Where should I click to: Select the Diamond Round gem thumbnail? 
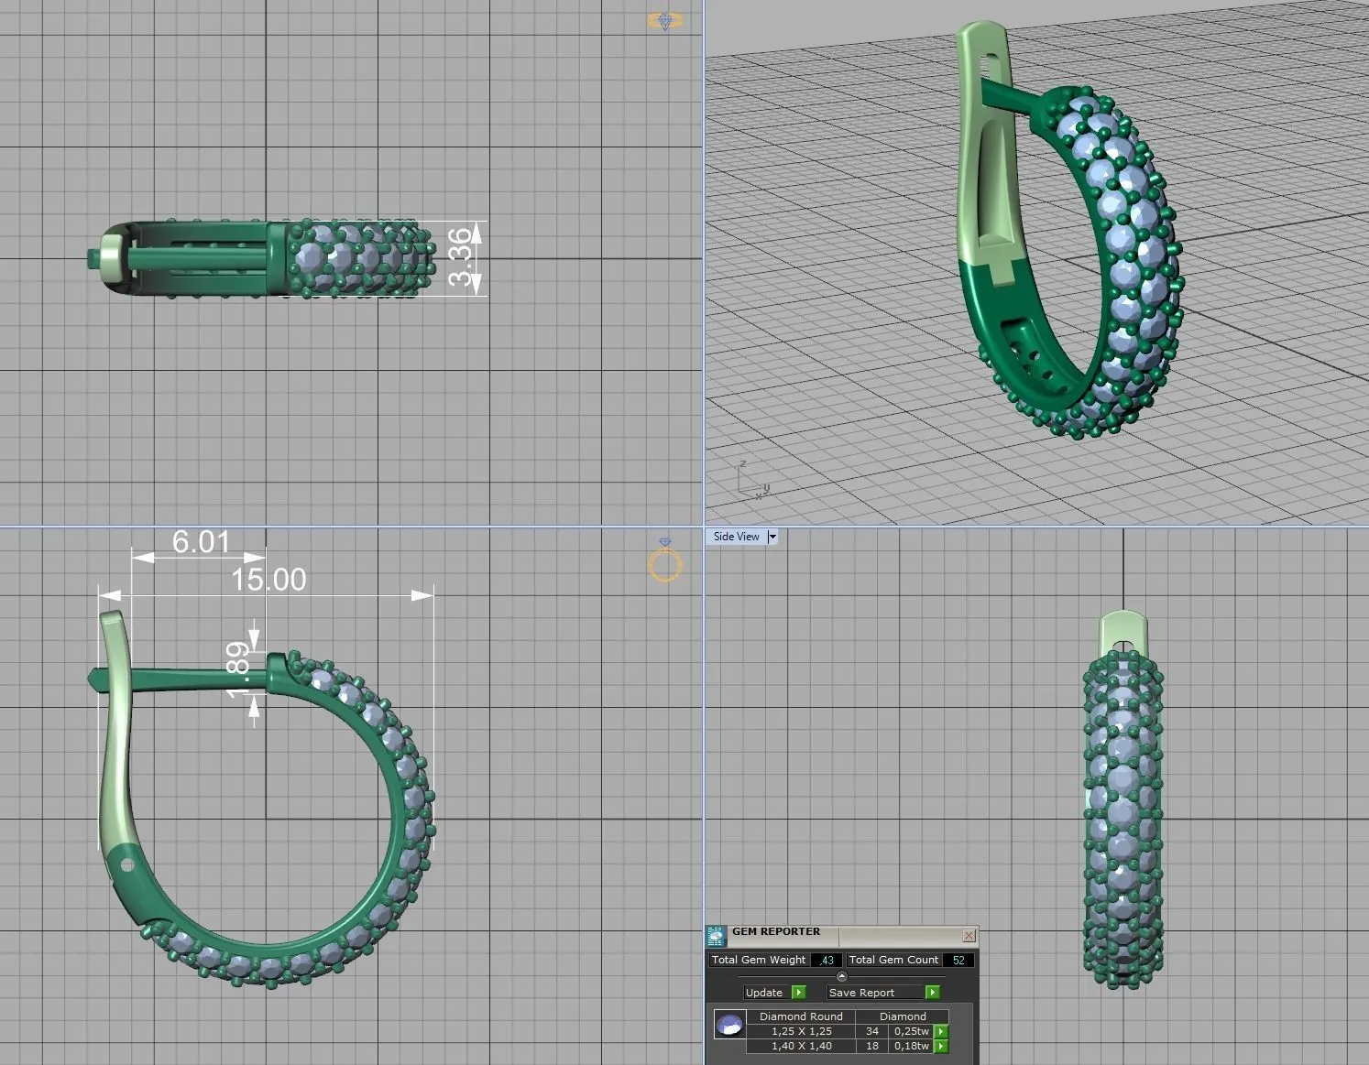[x=729, y=1025]
